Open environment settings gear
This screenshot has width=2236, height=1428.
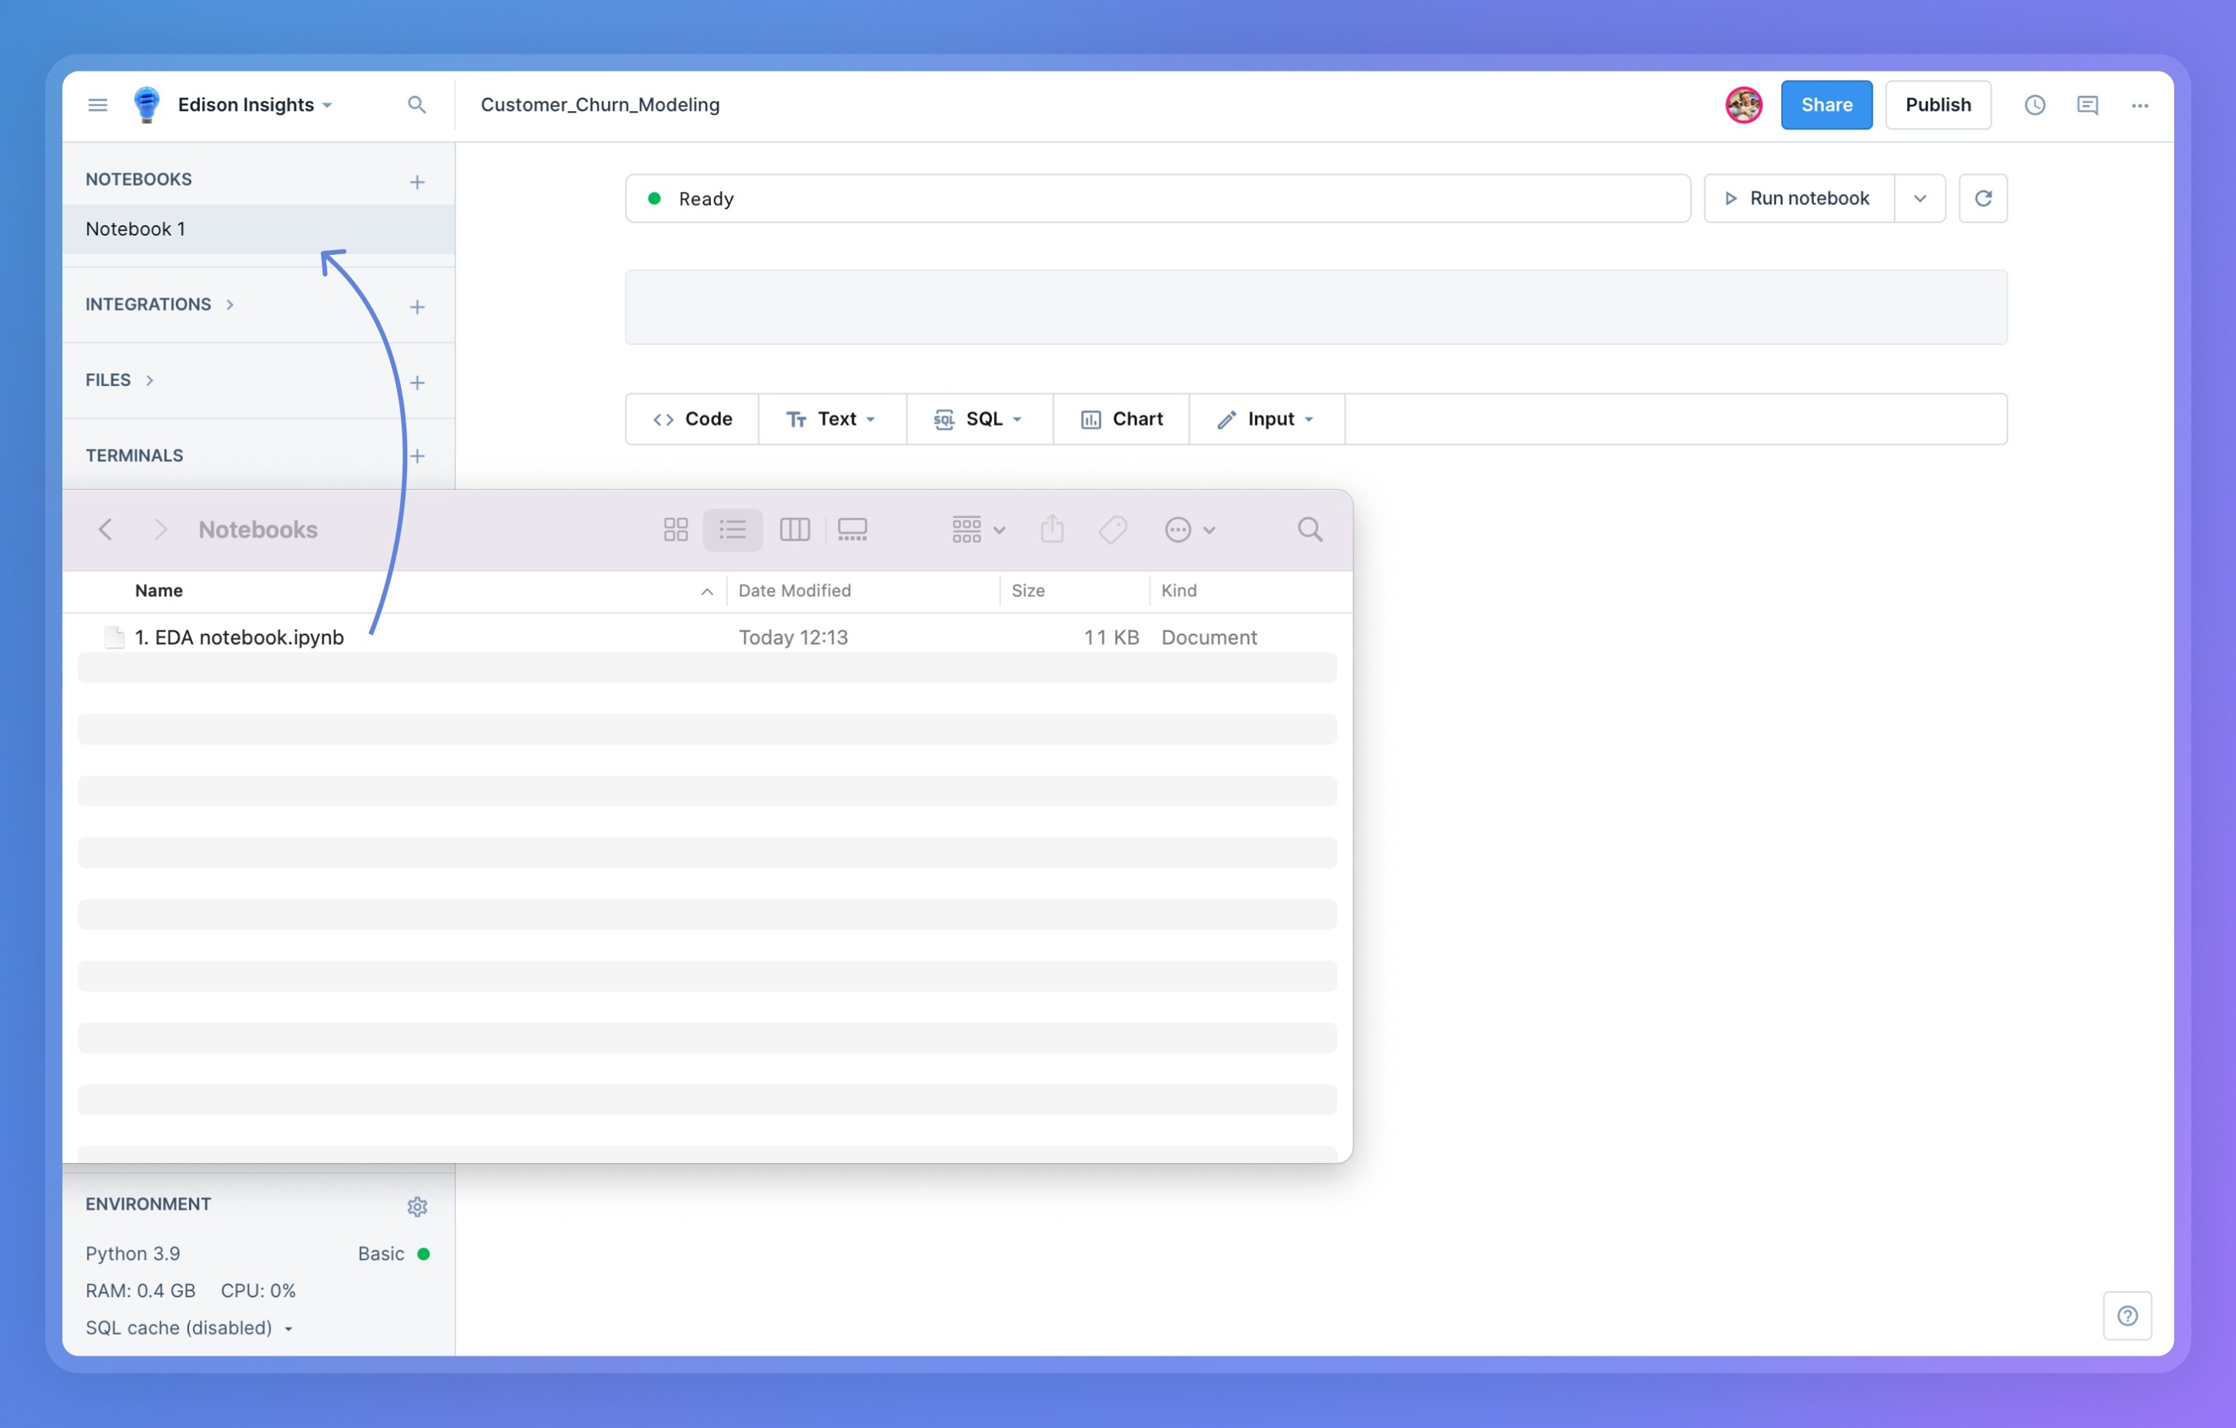click(417, 1206)
